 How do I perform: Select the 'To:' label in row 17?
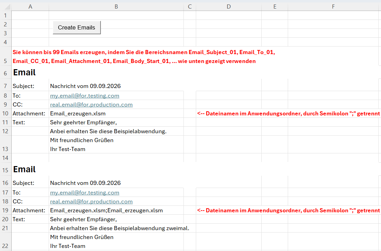tap(16, 192)
